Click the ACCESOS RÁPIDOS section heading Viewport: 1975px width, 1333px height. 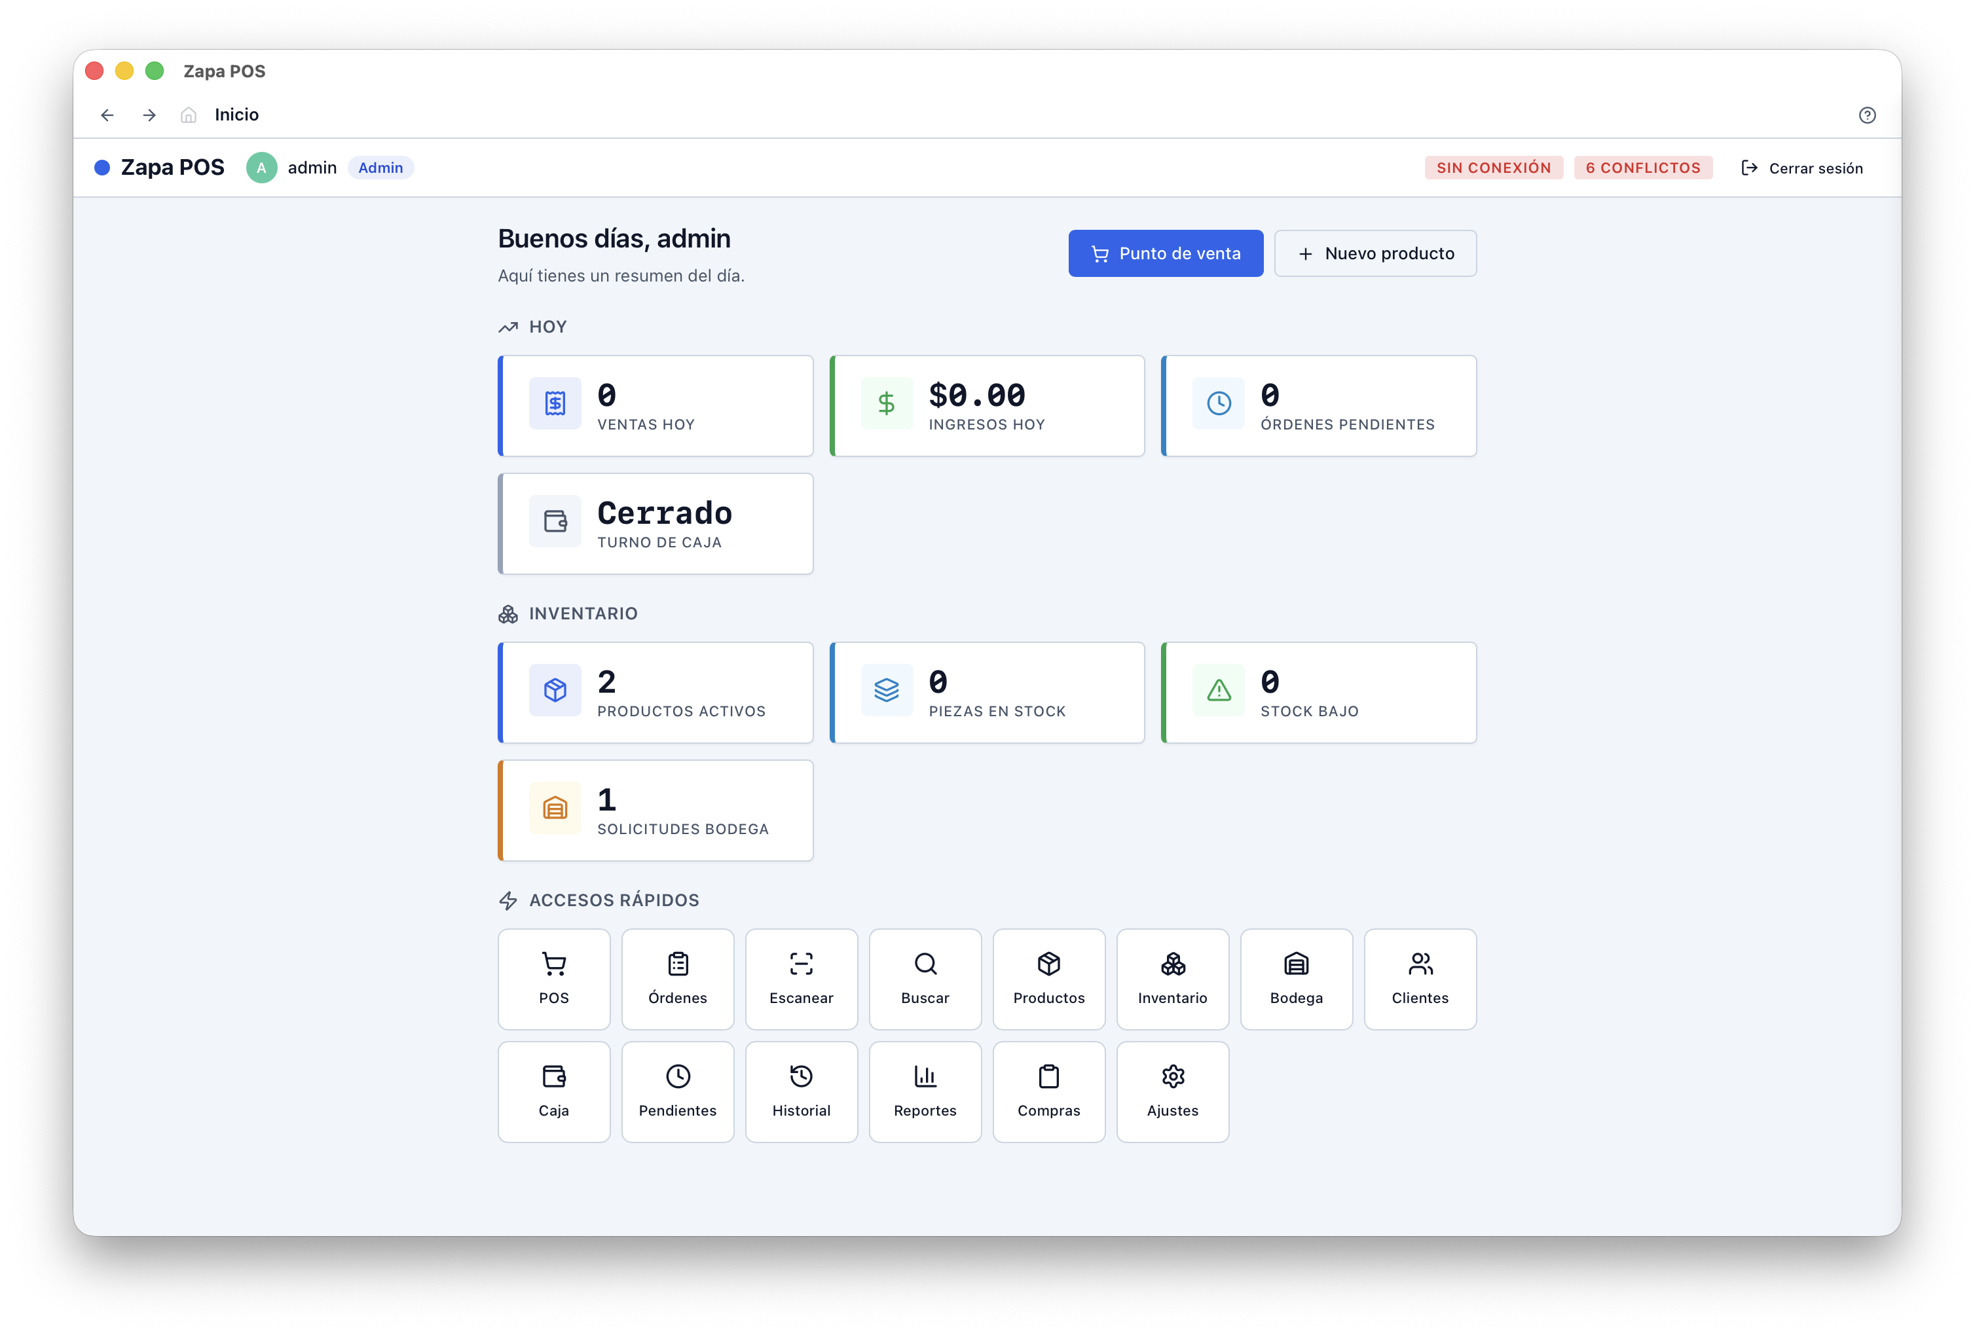point(614,901)
